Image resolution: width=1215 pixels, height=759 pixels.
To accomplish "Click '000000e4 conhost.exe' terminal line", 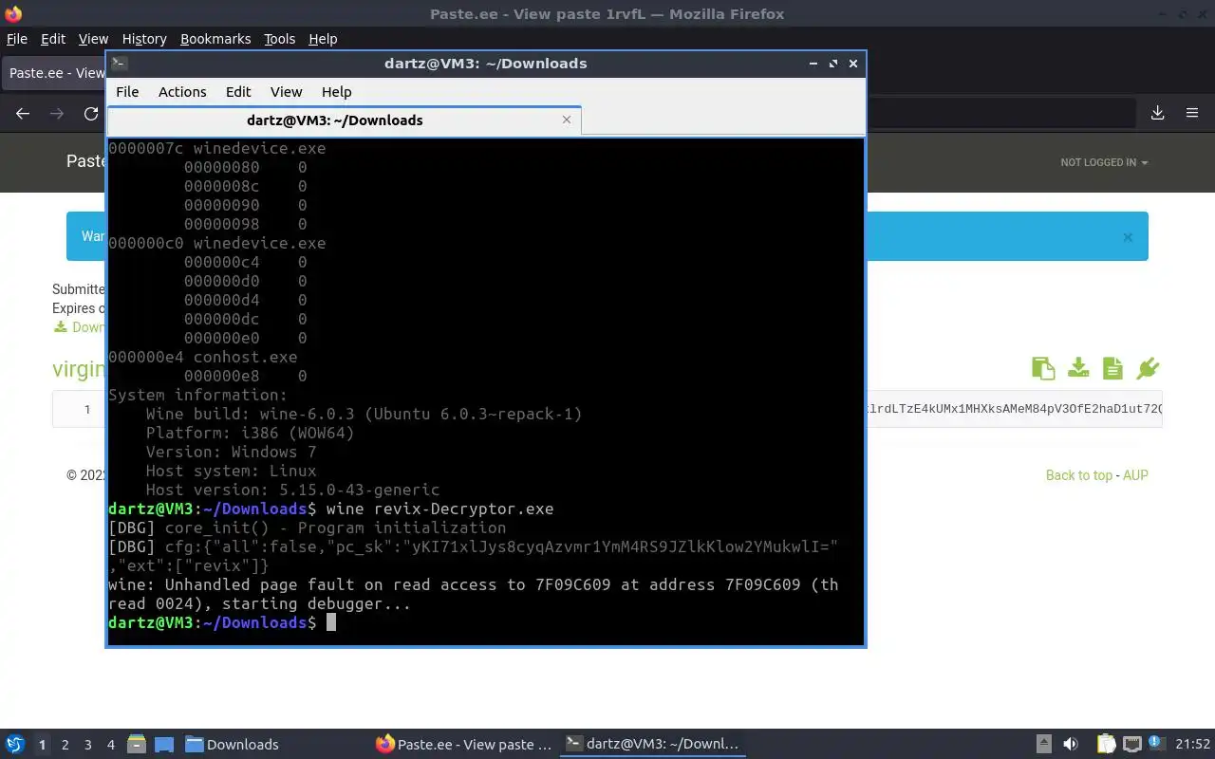I will pyautogui.click(x=202, y=357).
